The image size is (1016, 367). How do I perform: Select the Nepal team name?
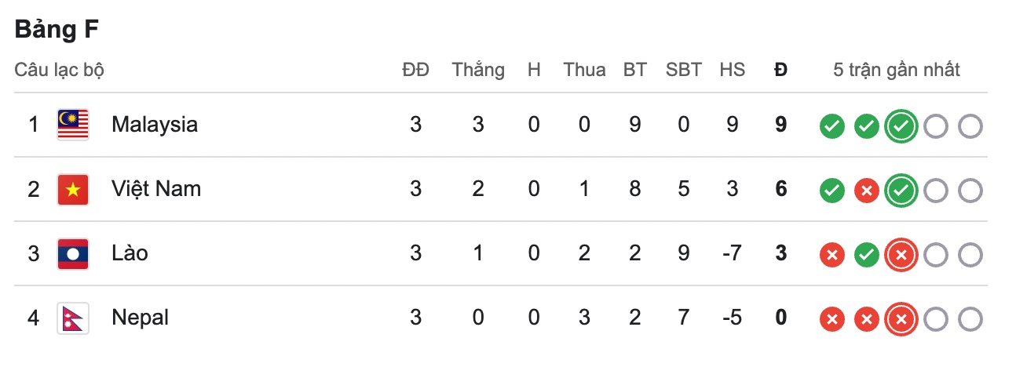pyautogui.click(x=140, y=318)
